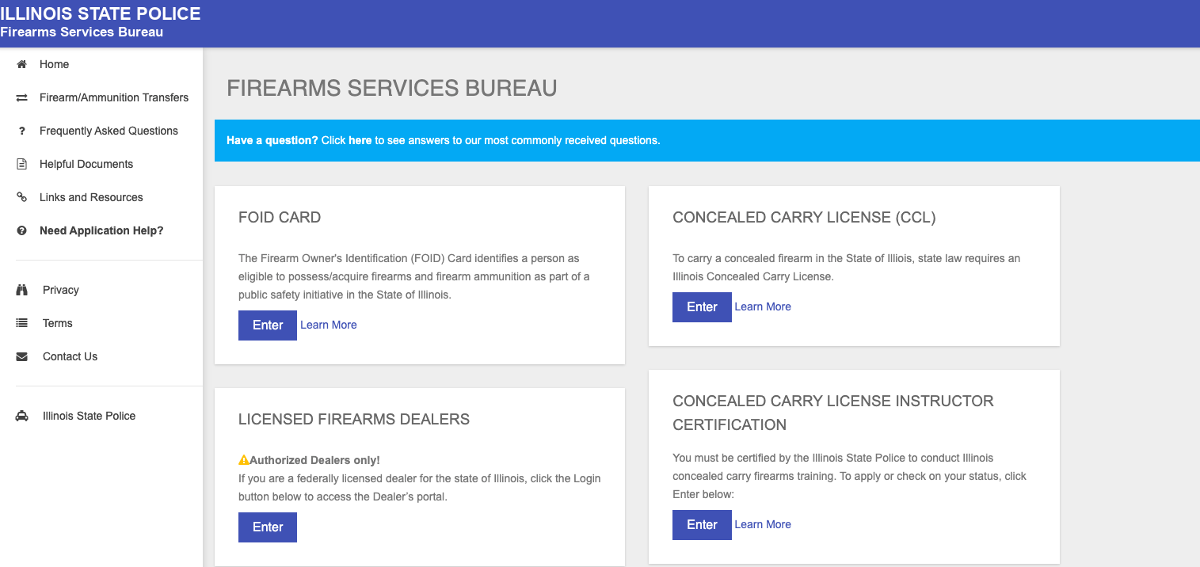The width and height of the screenshot is (1200, 567).
Task: Click Learn More under Instructor Certification card
Action: click(763, 524)
